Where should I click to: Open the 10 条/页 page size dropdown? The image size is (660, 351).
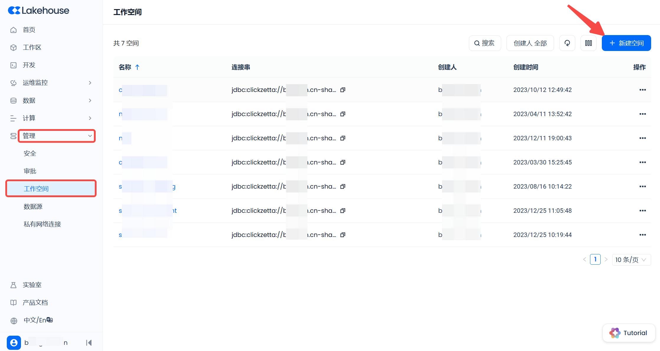coord(631,260)
